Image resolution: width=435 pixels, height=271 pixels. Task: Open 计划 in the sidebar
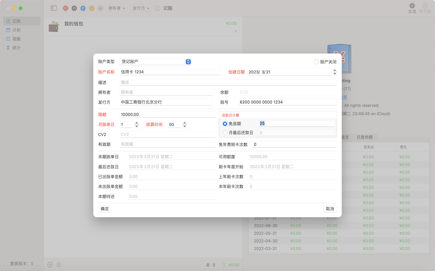(x=22, y=30)
